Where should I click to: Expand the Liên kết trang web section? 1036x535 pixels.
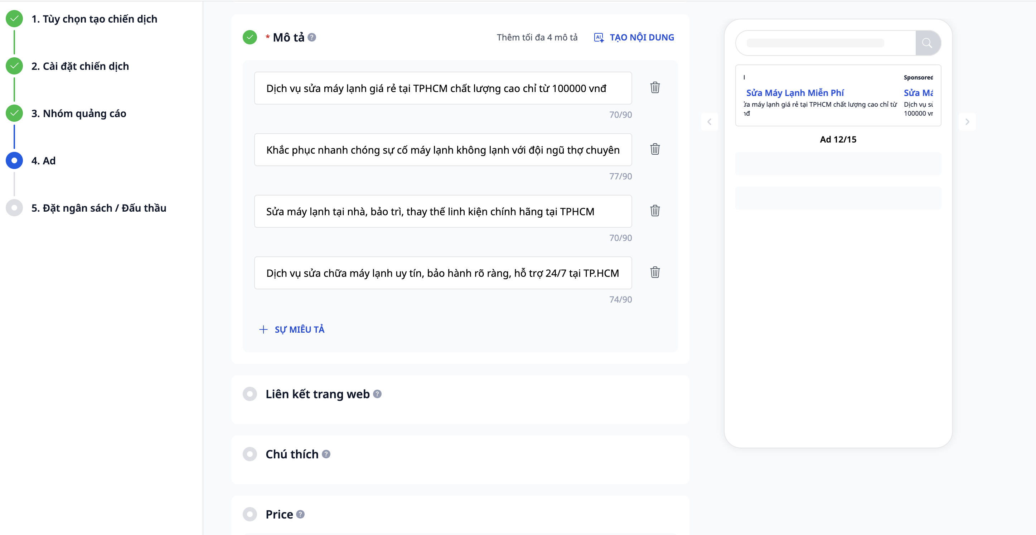point(317,394)
